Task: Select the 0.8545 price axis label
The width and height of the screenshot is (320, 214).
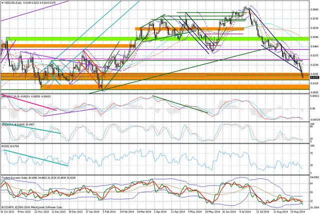Action: click(314, 37)
